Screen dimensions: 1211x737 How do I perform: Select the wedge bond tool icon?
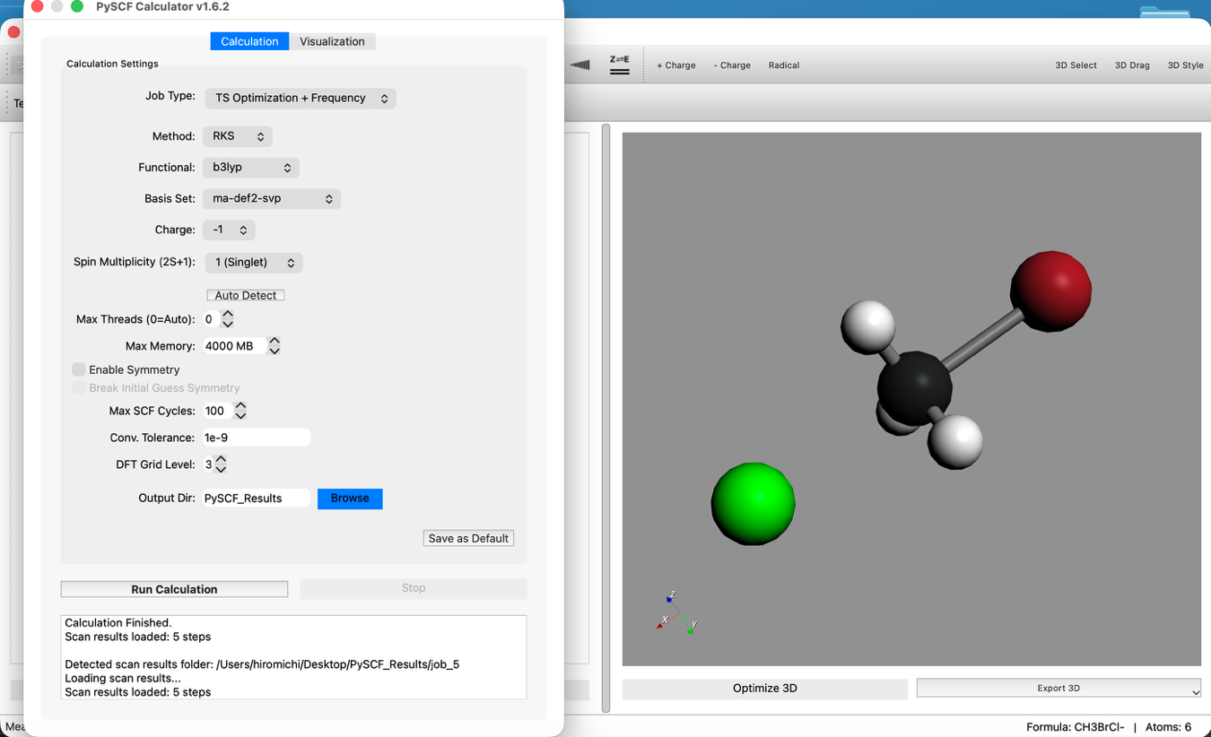pos(579,64)
